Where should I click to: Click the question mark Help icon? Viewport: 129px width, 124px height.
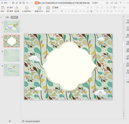pyautogui.click(x=121, y=3)
